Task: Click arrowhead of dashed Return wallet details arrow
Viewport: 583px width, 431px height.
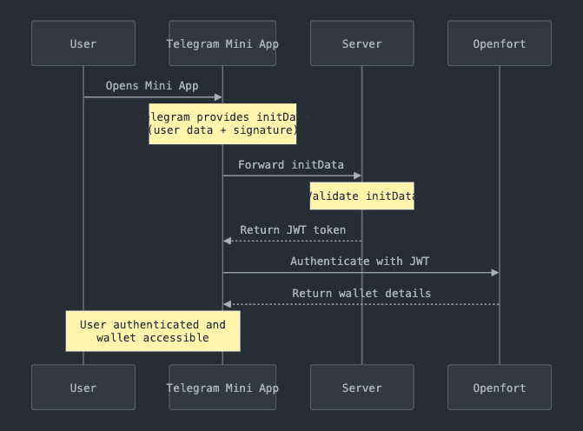Action: 228,304
